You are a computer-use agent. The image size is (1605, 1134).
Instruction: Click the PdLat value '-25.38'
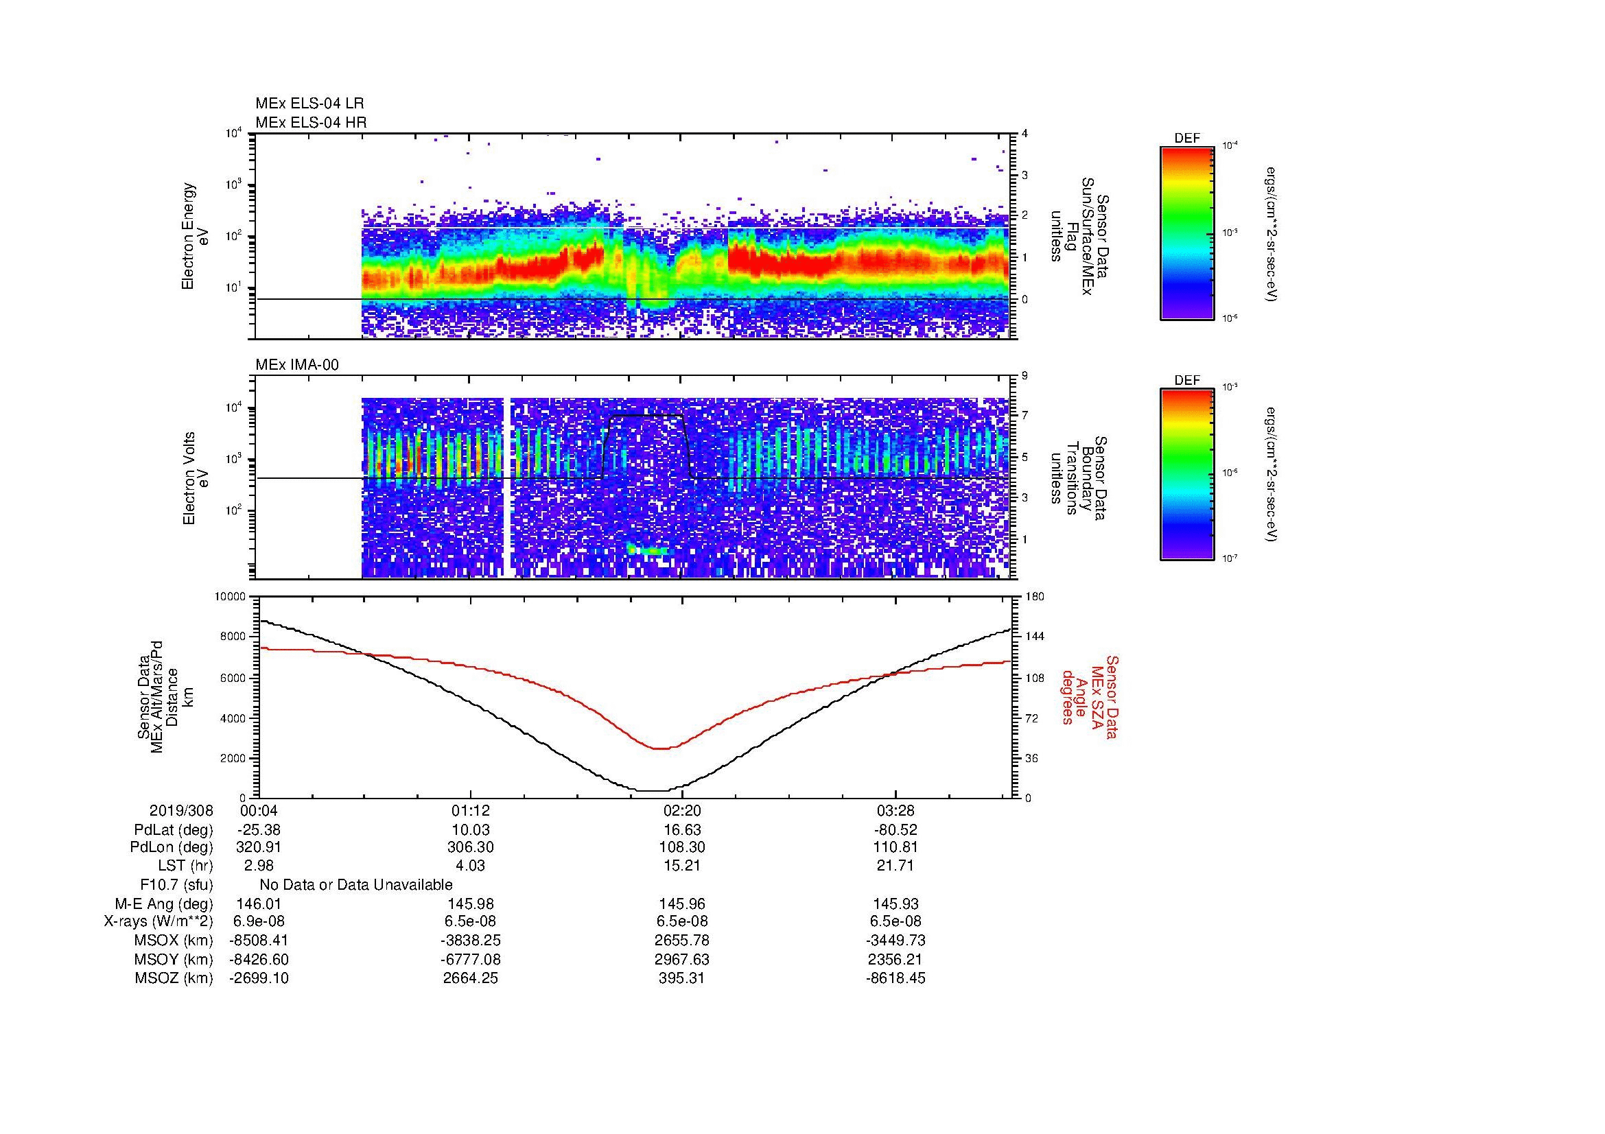(259, 830)
